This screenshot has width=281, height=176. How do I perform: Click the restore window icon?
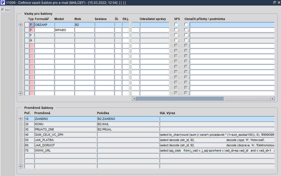274,2
